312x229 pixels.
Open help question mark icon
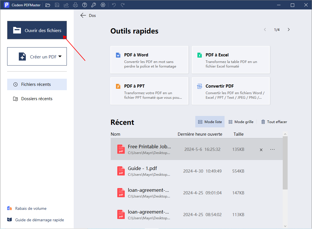pyautogui.click(x=85, y=5)
